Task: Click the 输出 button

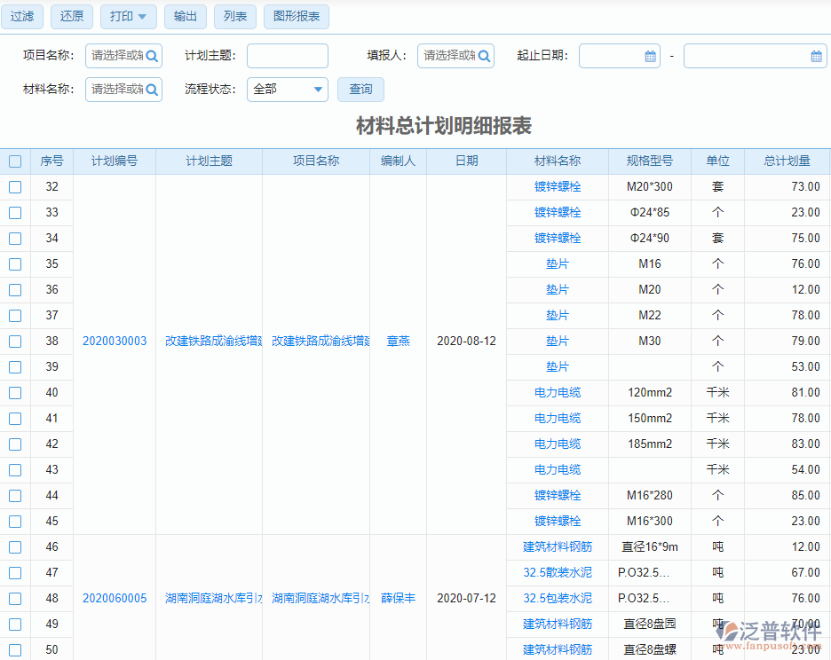Action: coord(185,16)
